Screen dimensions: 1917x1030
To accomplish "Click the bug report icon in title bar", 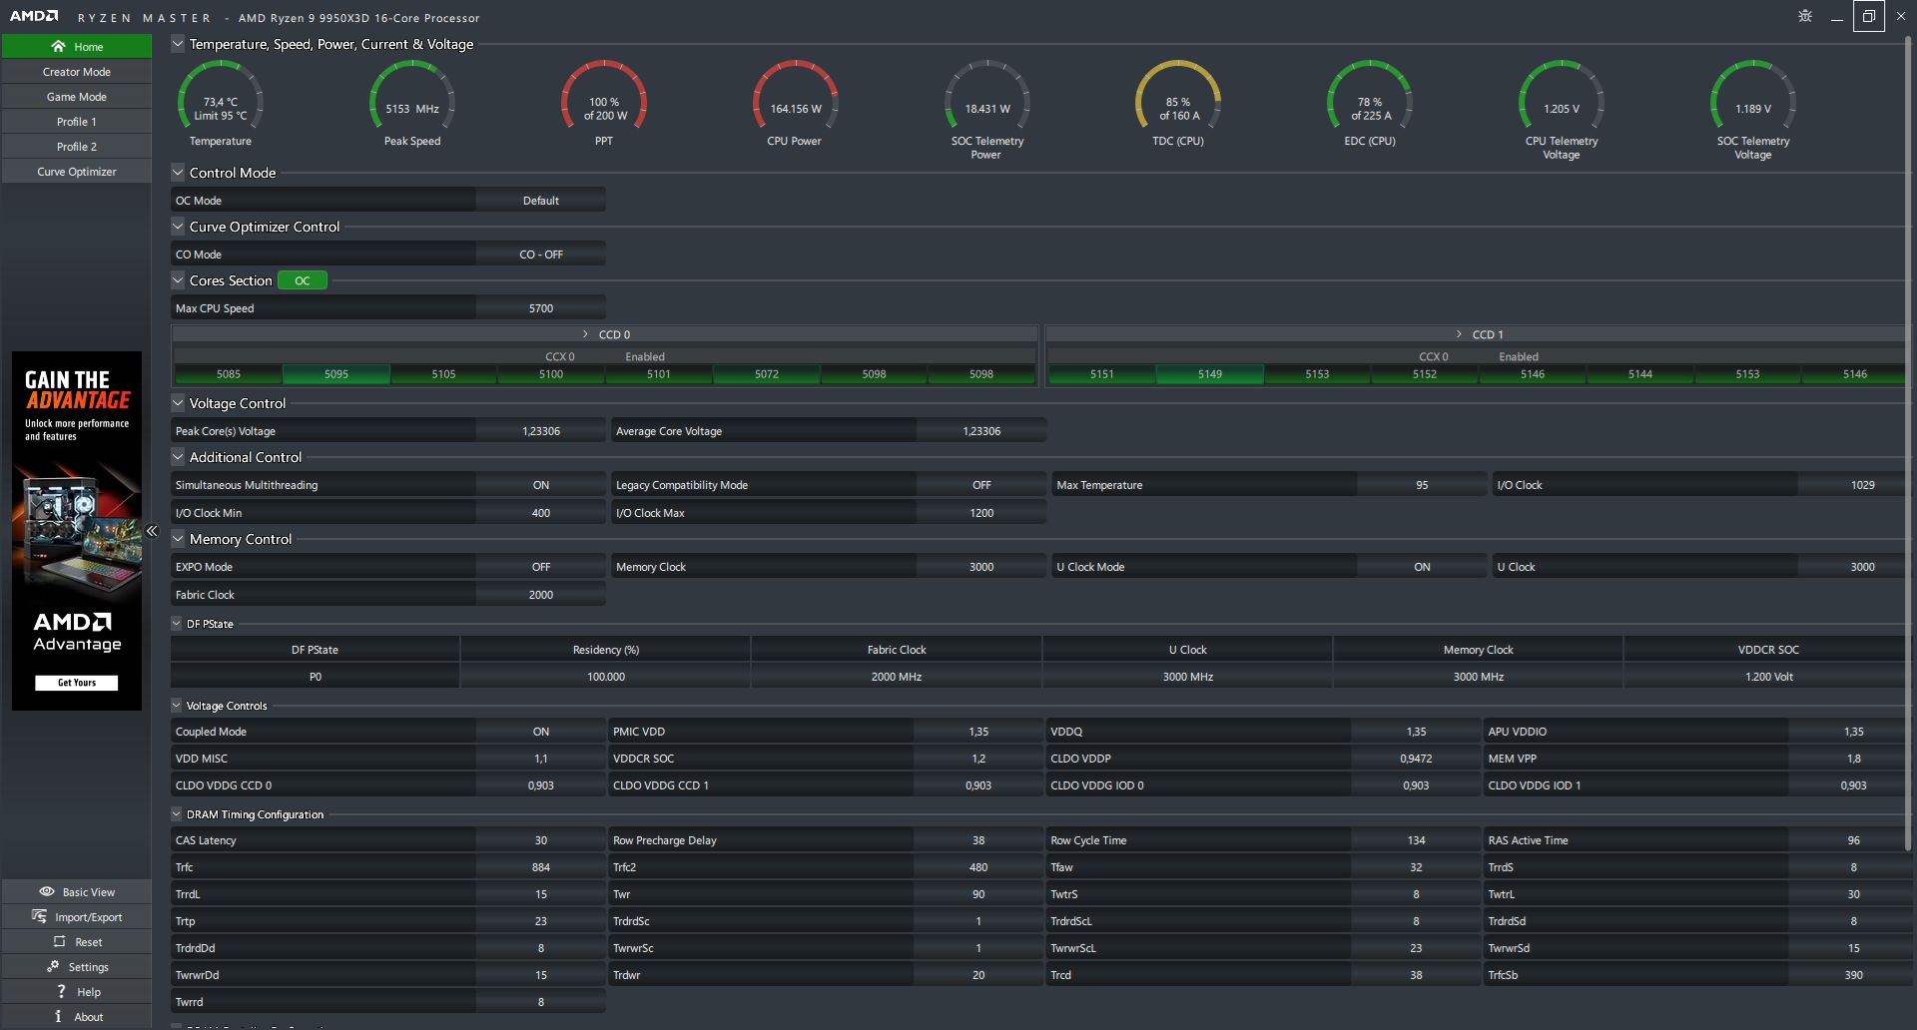I will [x=1805, y=16].
